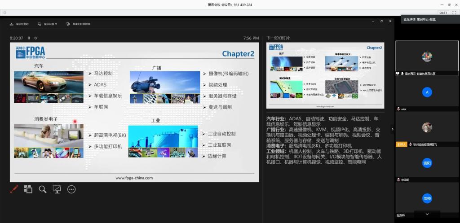This screenshot has width=460, height=223.
Task: Click the next slide preview thumbnail
Action: pos(325,75)
